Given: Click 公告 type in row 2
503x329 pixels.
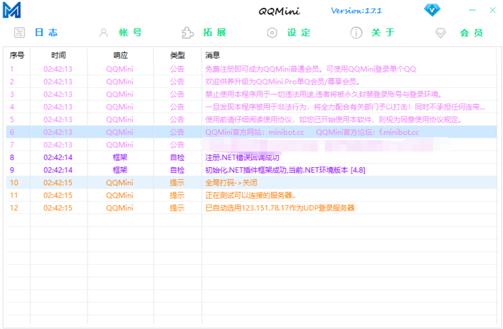Looking at the screenshot, I should pyautogui.click(x=177, y=82).
